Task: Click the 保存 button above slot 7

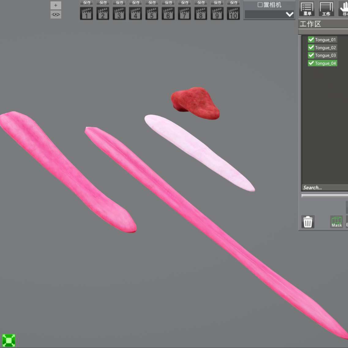Action: [x=185, y=3]
